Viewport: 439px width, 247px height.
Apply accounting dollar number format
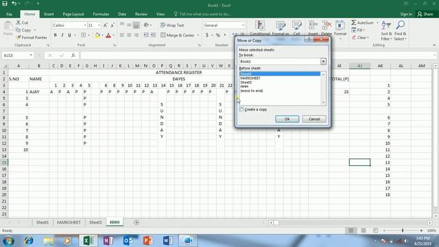click(x=207, y=35)
